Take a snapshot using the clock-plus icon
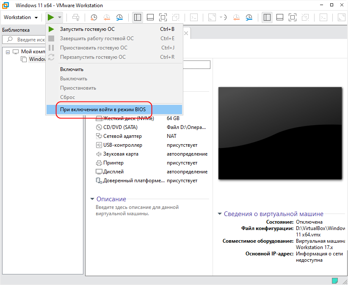The width and height of the screenshot is (348, 285). click(x=94, y=17)
